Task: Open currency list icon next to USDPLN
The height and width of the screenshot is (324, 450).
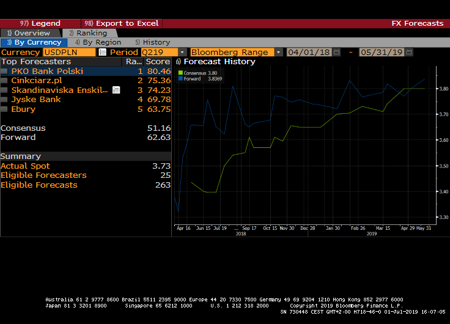Action: point(102,53)
